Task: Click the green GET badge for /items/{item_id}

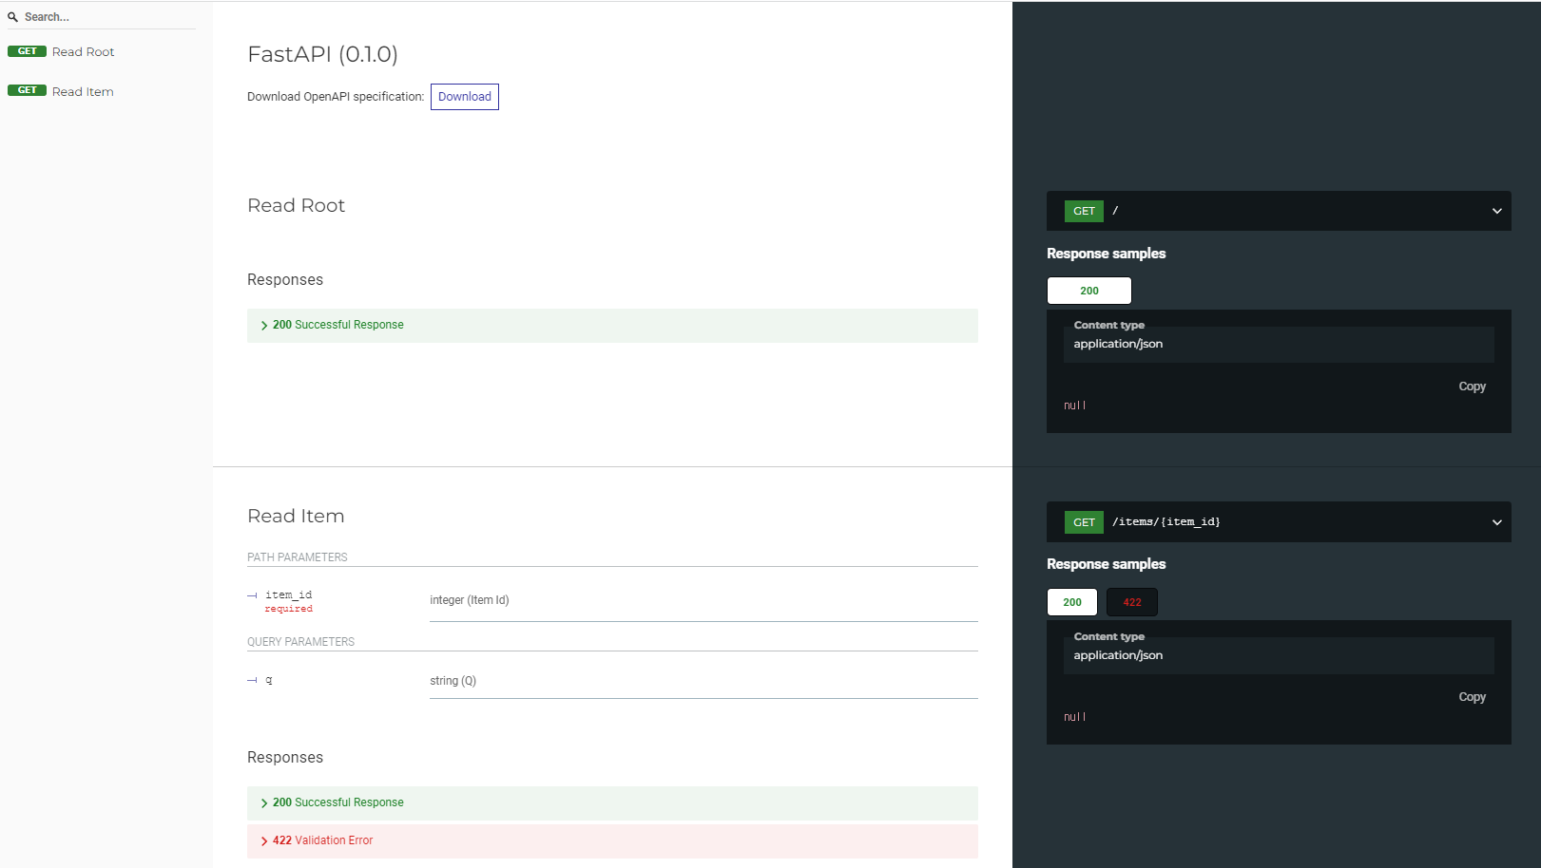Action: pos(1084,522)
